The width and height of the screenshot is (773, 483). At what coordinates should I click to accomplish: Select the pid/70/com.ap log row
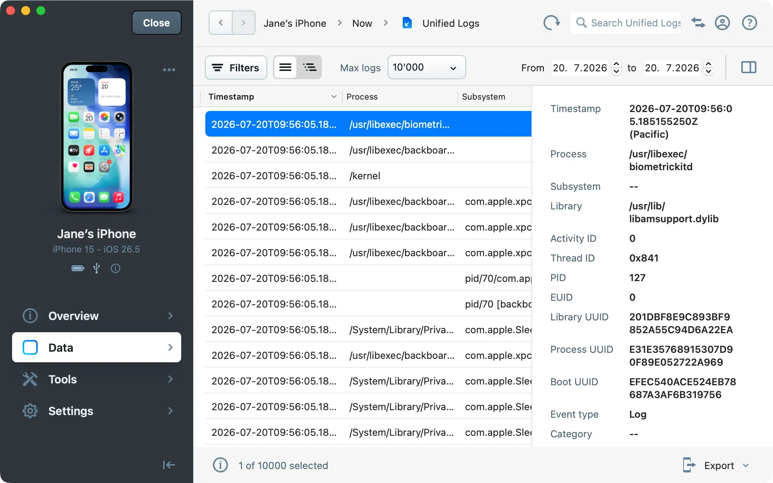pyautogui.click(x=368, y=278)
